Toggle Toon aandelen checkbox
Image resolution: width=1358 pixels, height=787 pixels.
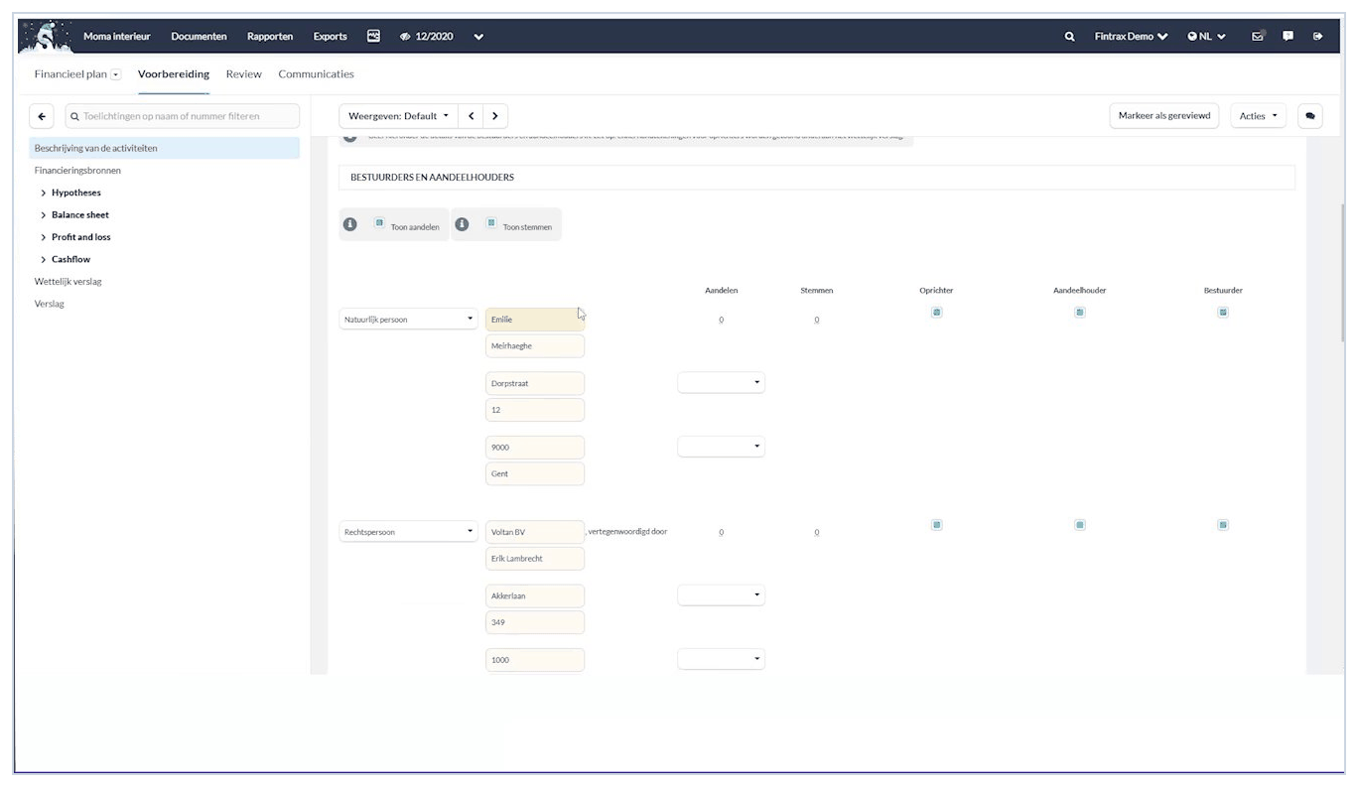[x=379, y=222]
